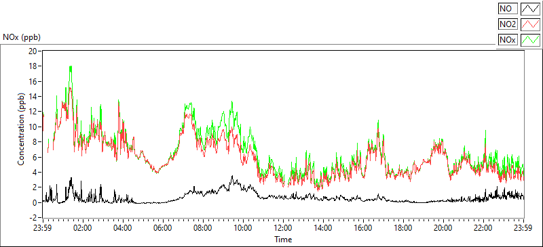The image size is (543, 247).
Task: Click the y-axis tick label 8
Action: point(35,142)
